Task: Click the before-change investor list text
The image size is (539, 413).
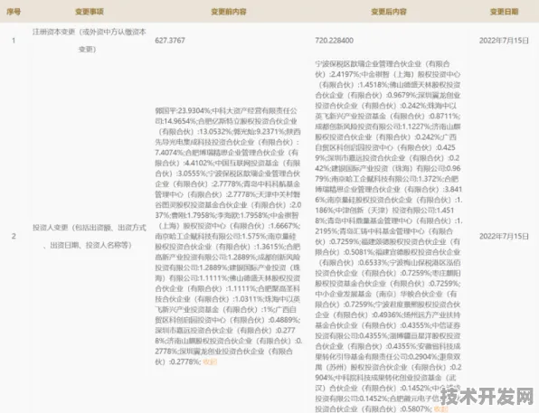Action: pyautogui.click(x=228, y=236)
